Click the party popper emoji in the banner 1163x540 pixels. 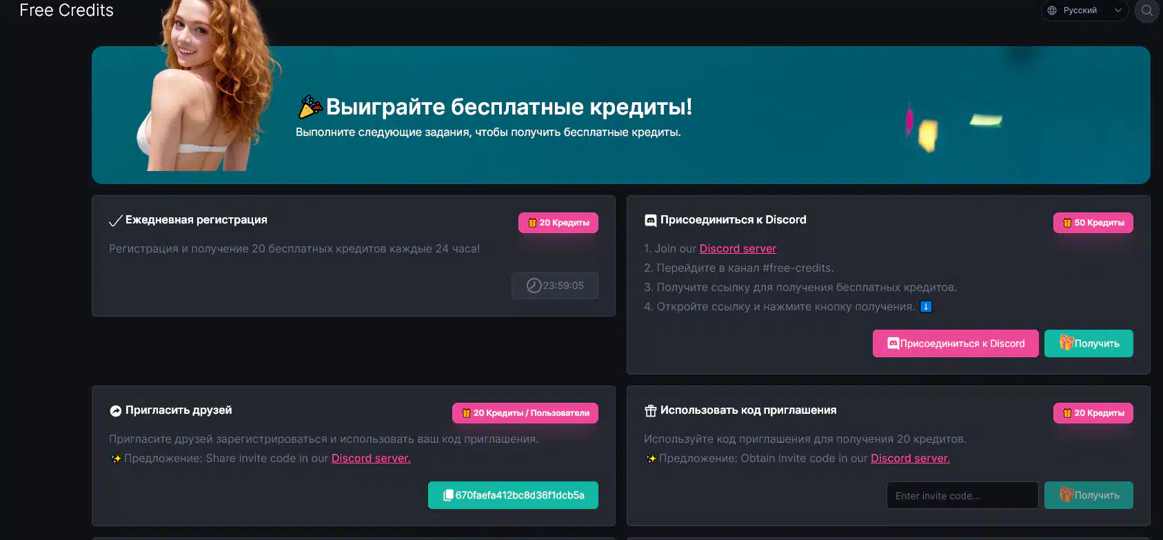[310, 106]
